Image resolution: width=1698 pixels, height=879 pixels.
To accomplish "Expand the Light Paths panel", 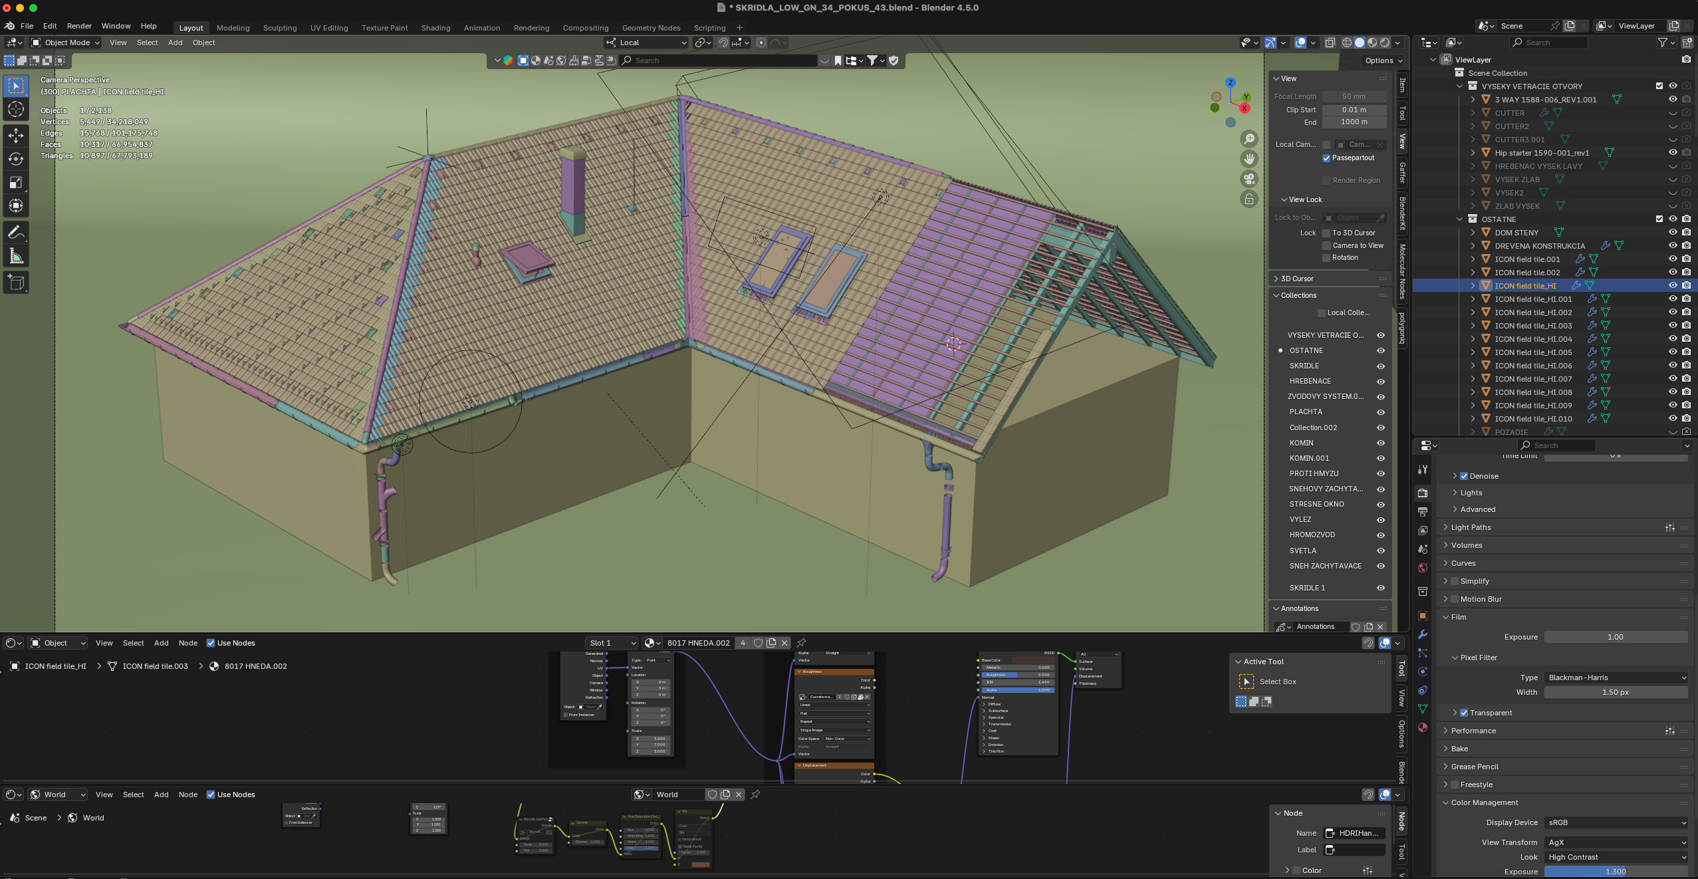I will (1471, 527).
